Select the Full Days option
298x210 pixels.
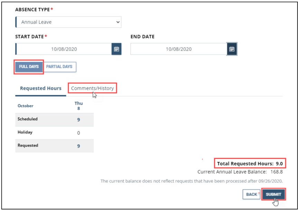coord(29,67)
